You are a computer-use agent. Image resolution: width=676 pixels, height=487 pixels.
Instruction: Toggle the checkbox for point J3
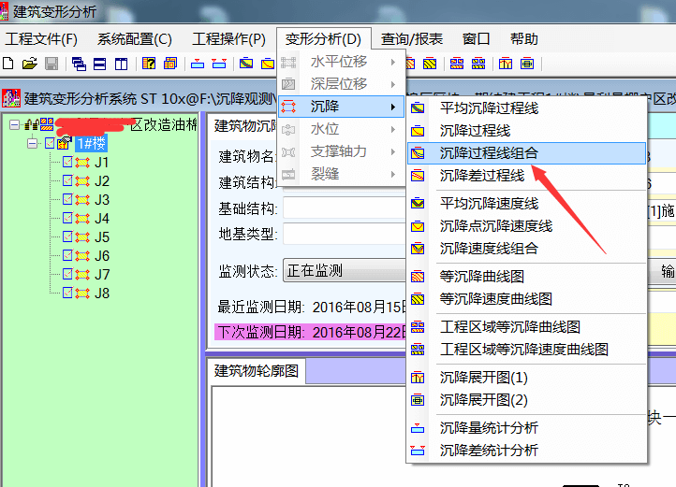pyautogui.click(x=67, y=199)
